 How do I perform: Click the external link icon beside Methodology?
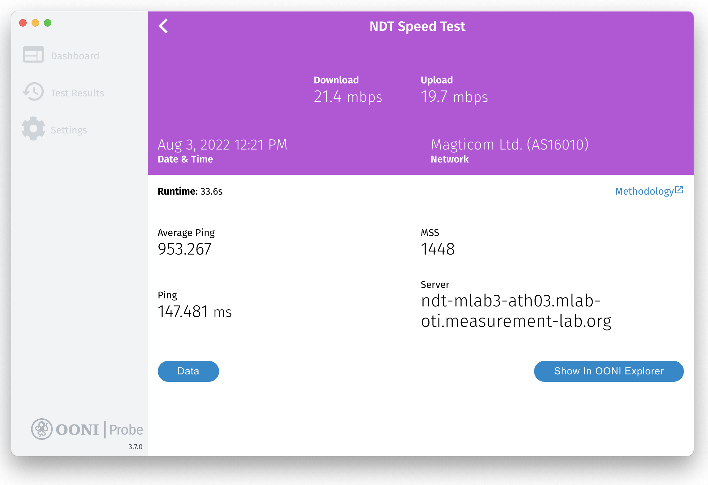pos(679,190)
